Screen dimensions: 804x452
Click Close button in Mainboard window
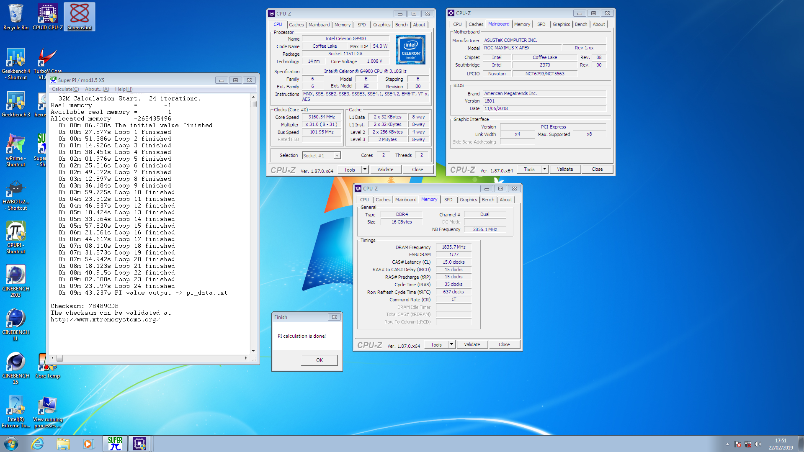click(597, 169)
